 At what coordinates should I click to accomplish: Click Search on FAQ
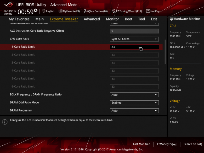[x=193, y=144]
